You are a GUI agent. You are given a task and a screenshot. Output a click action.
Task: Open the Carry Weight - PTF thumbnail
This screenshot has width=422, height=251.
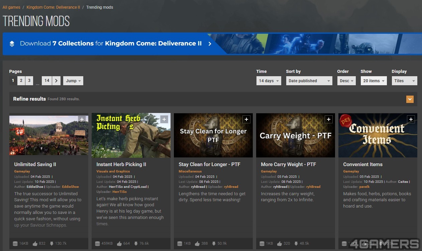[296, 135]
